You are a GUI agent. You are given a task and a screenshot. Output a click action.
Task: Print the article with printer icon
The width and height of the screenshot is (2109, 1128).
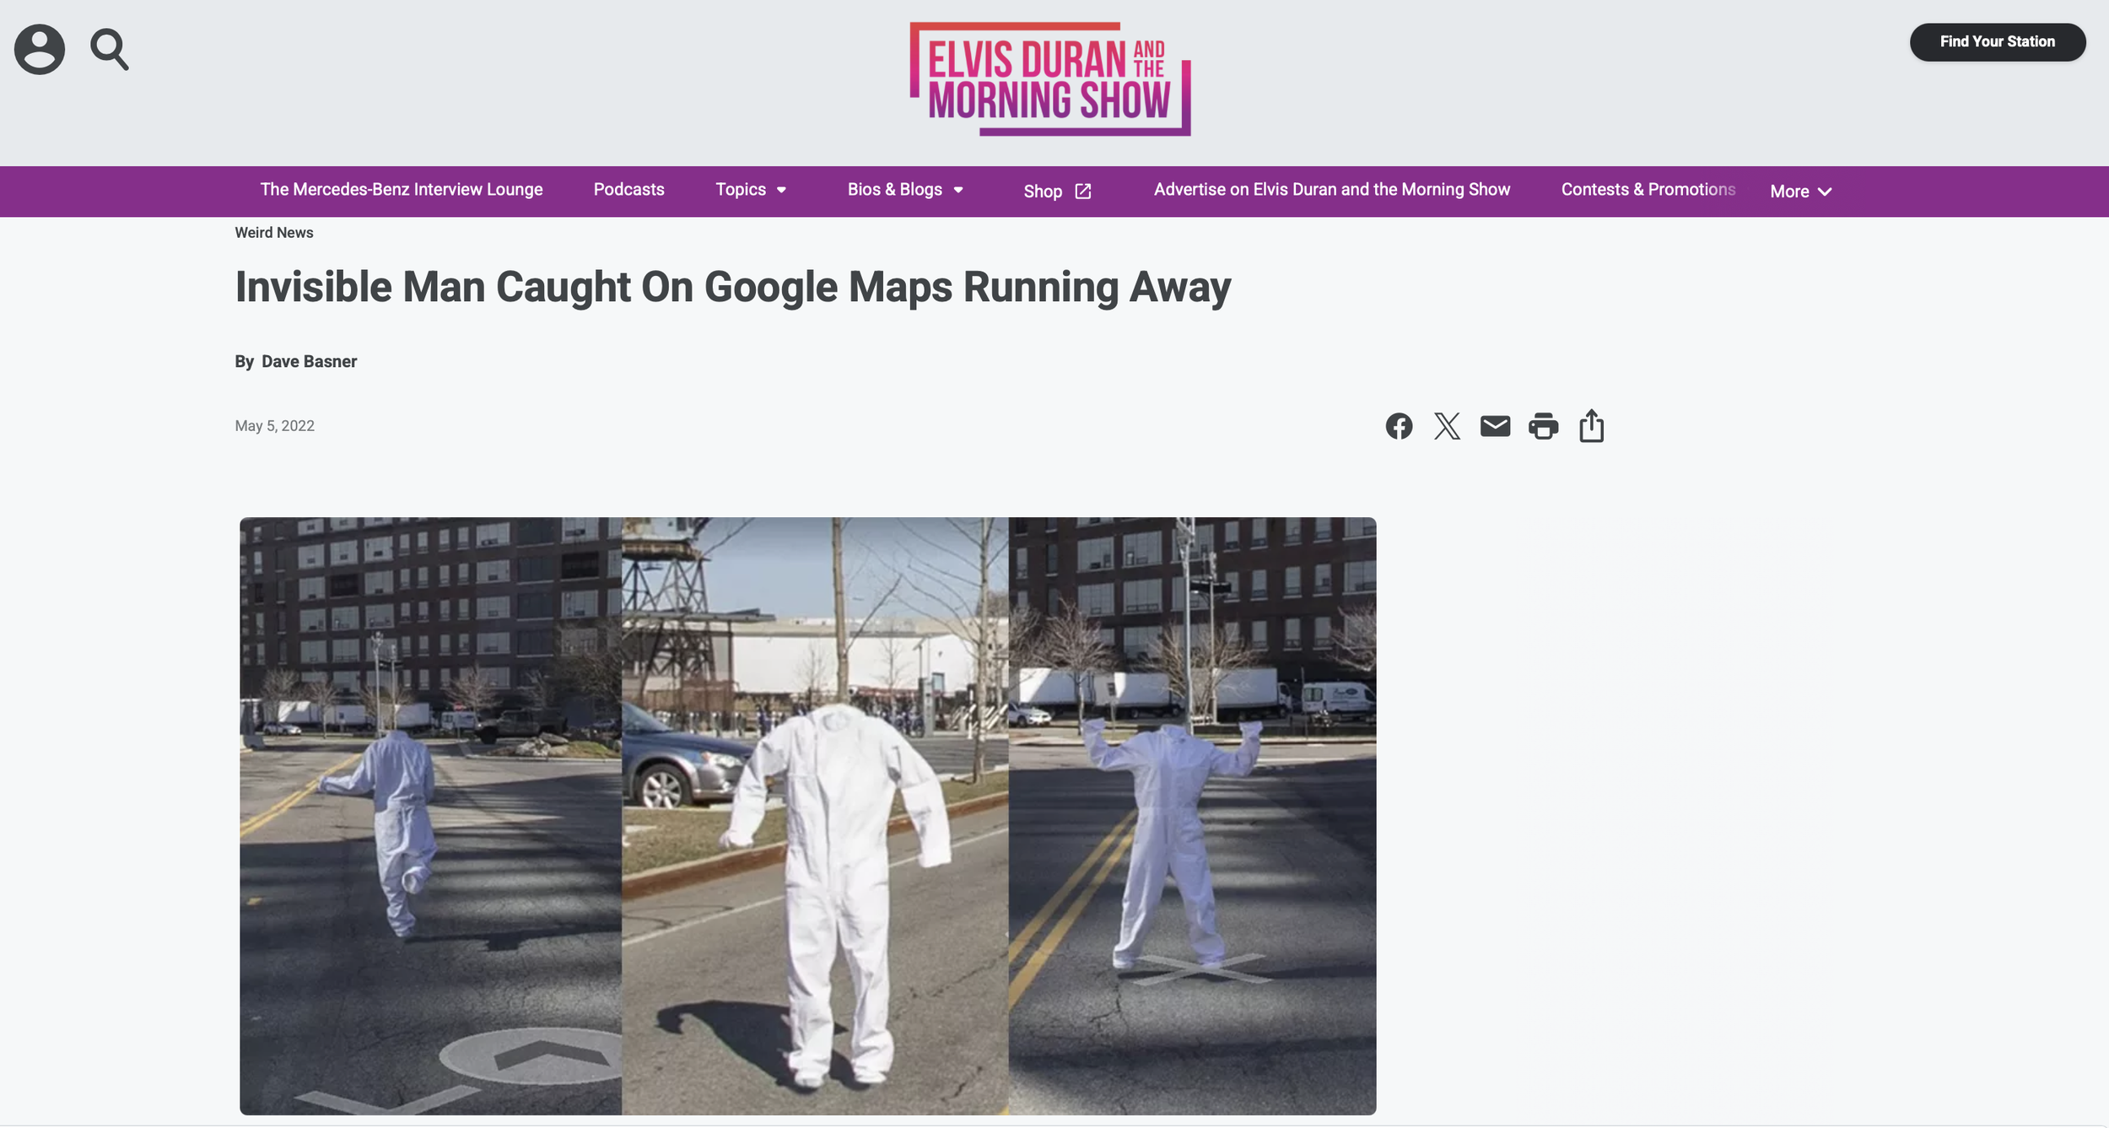point(1543,426)
